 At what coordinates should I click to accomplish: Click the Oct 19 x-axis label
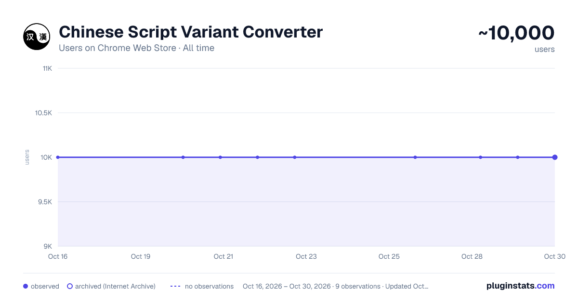pos(141,256)
